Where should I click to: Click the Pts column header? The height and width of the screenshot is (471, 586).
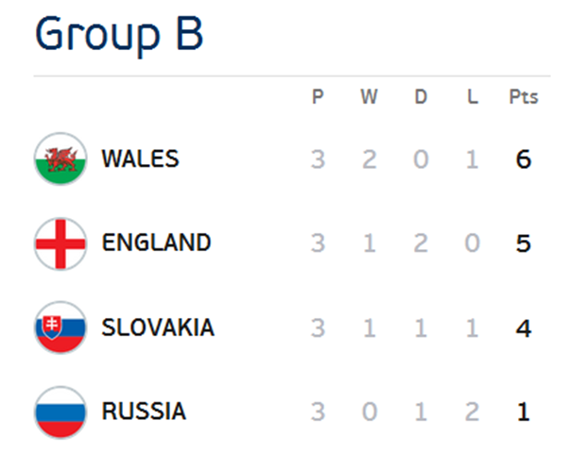coord(524,96)
